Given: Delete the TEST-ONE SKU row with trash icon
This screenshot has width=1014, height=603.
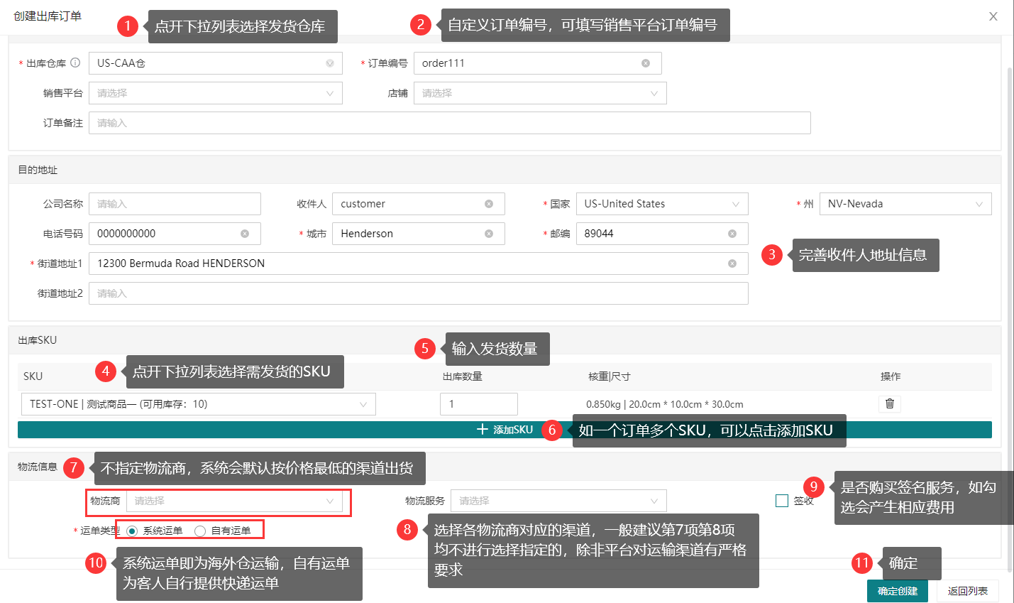Looking at the screenshot, I should [889, 403].
